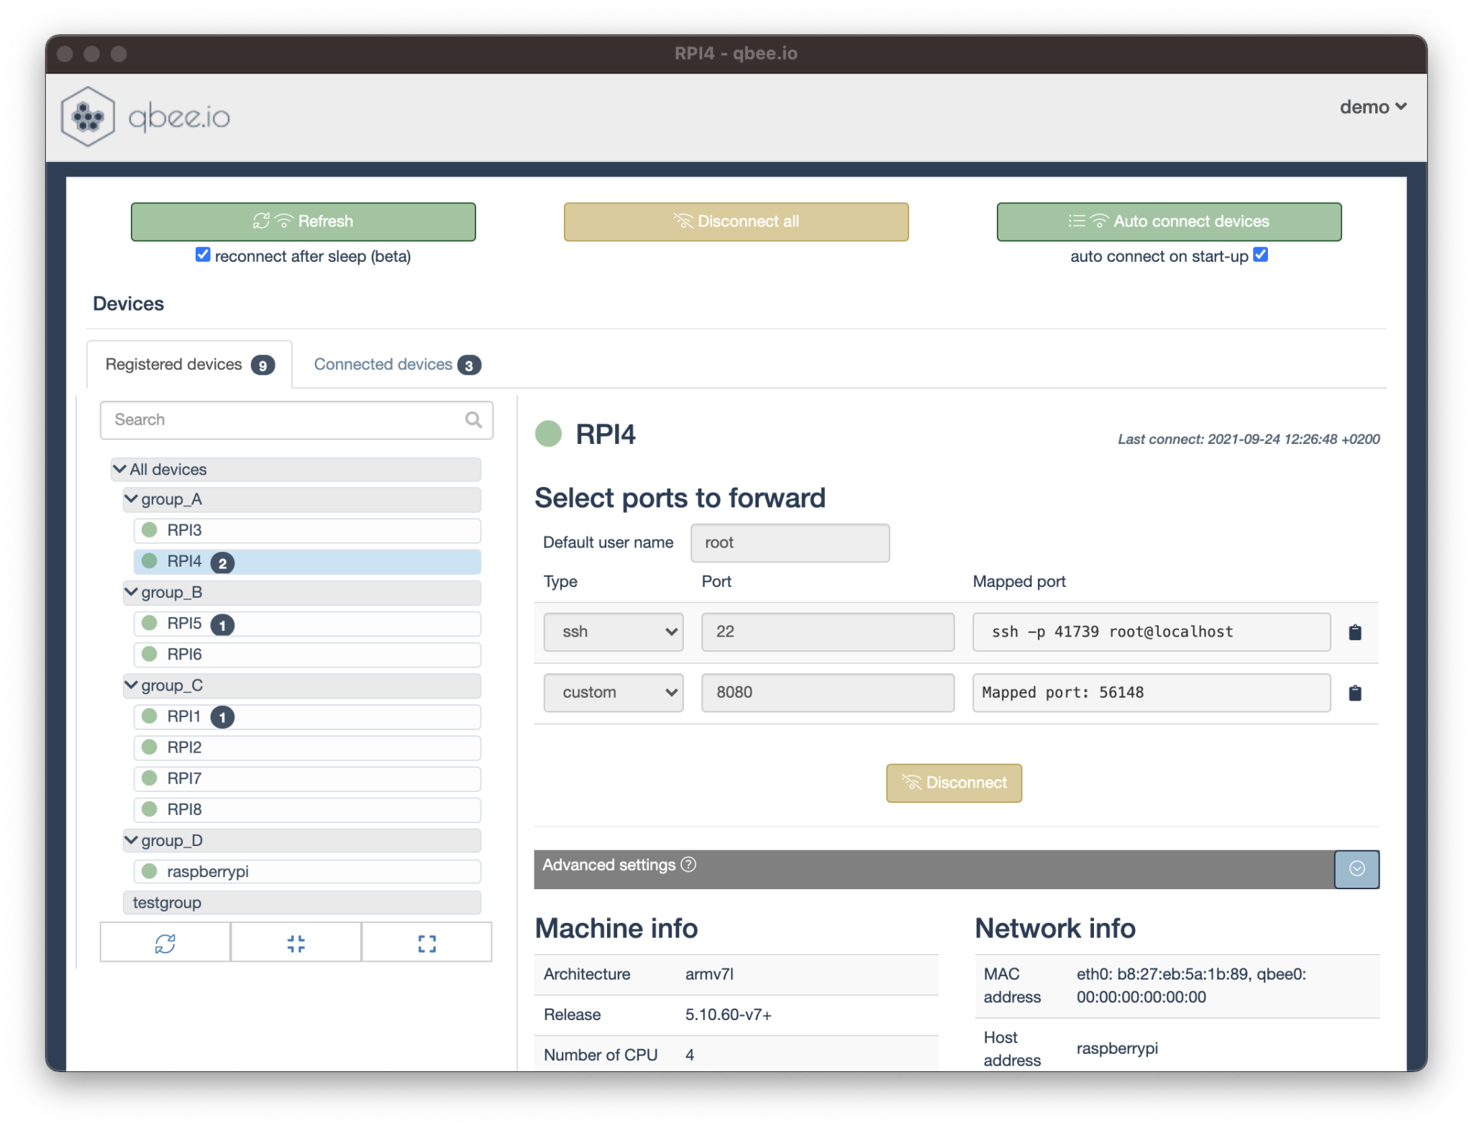Screen dimensions: 1473x1128
Task: Expand all groups with the fullscreen-corners icon
Action: click(427, 942)
